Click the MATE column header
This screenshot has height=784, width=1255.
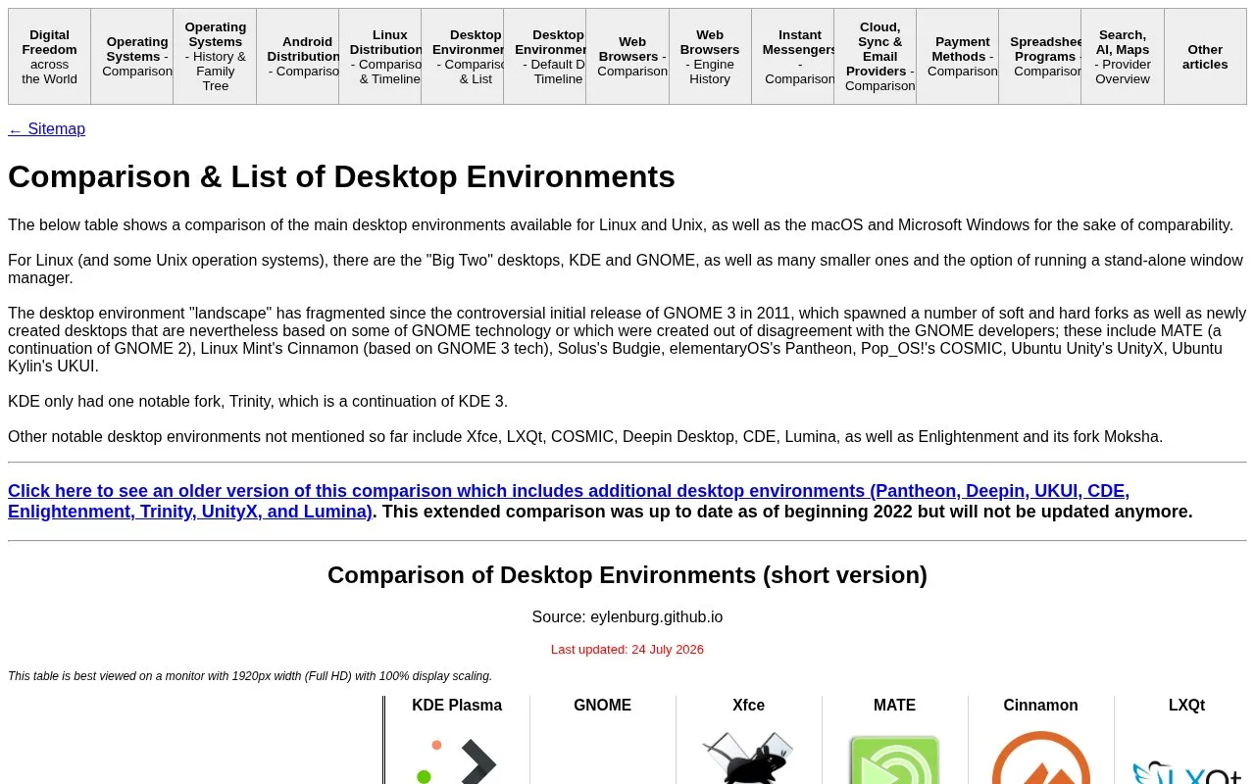[895, 706]
